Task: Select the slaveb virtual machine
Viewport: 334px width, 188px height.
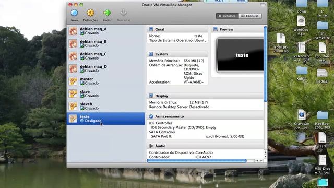Action: click(105, 107)
